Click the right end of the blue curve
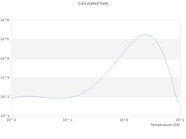The width and height of the screenshot is (186, 139). click(178, 103)
